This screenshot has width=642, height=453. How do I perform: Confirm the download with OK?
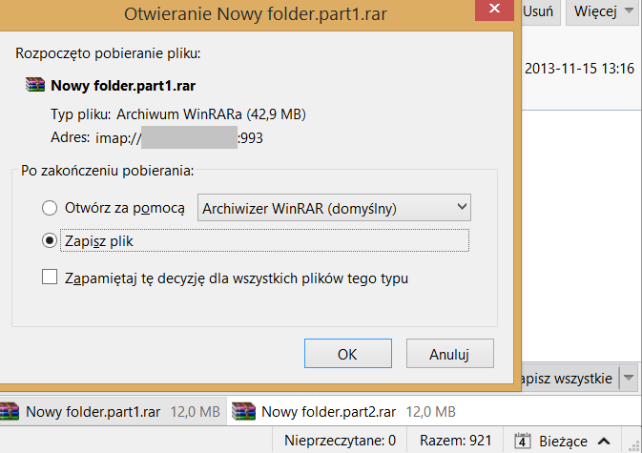[x=347, y=354]
